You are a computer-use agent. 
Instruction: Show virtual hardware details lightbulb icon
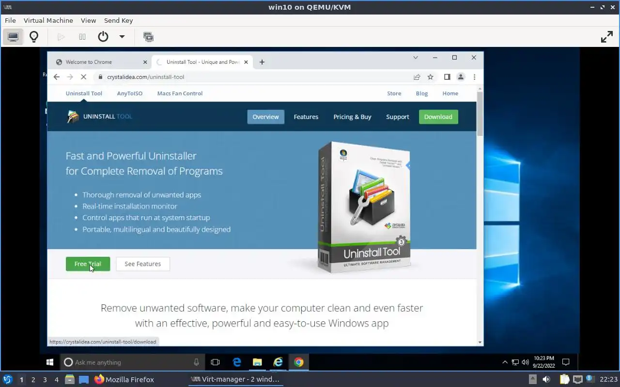click(34, 37)
